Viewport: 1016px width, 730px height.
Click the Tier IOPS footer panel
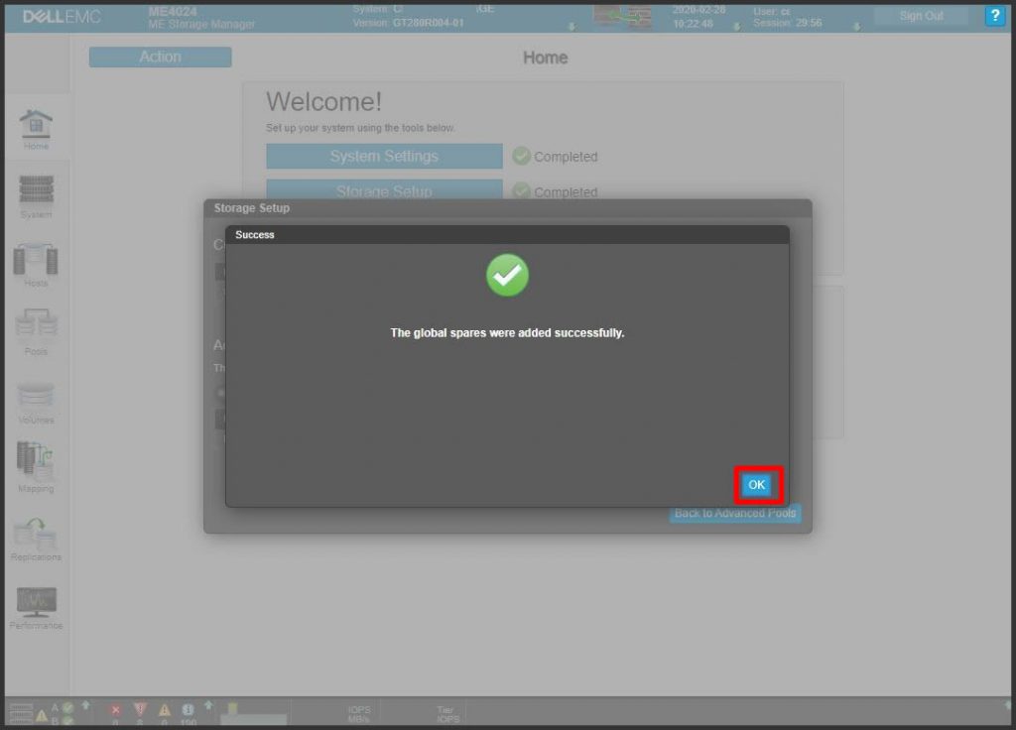pos(447,714)
